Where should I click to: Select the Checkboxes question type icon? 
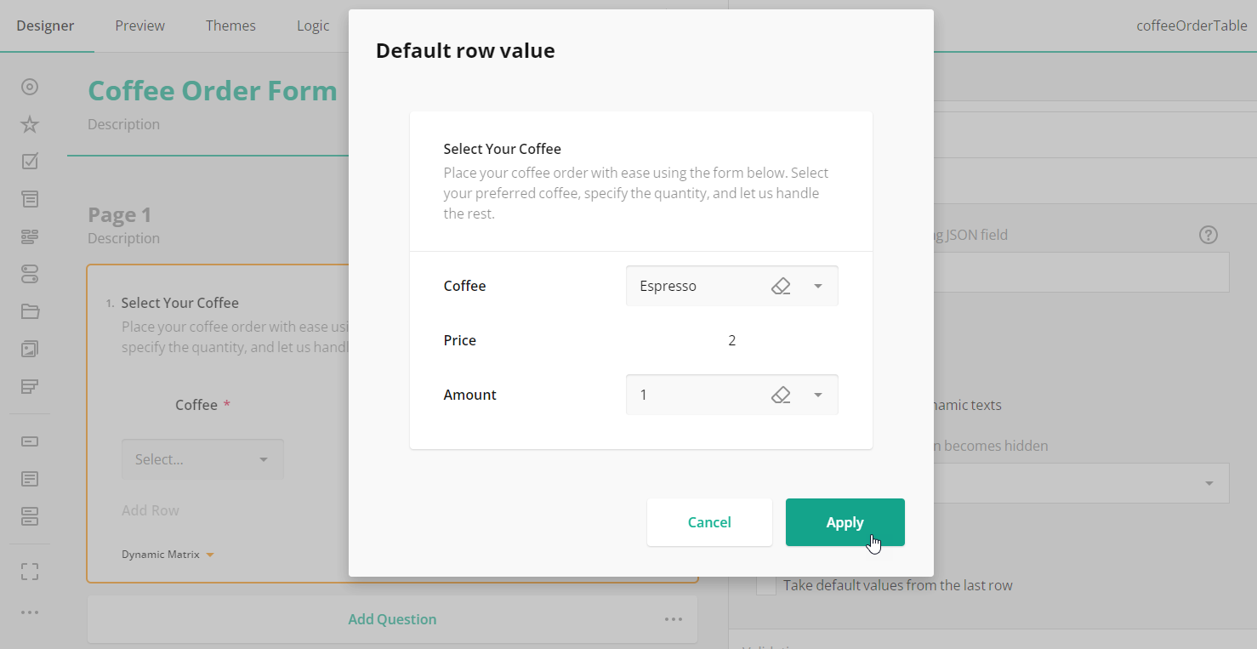coord(30,161)
